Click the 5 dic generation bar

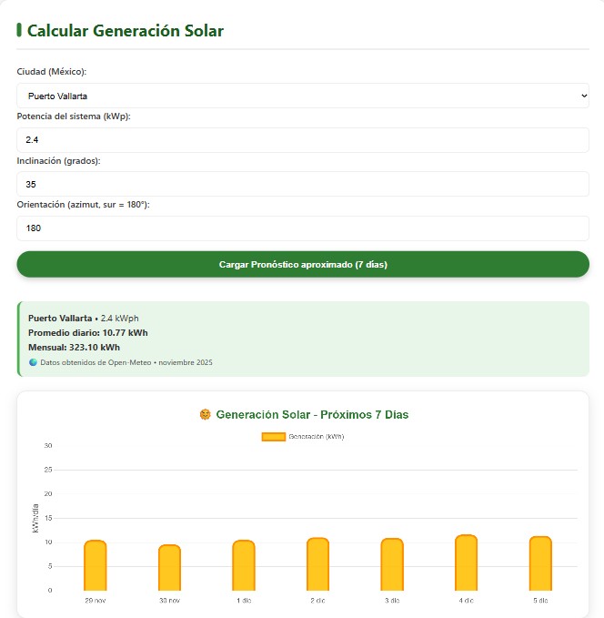tap(540, 563)
